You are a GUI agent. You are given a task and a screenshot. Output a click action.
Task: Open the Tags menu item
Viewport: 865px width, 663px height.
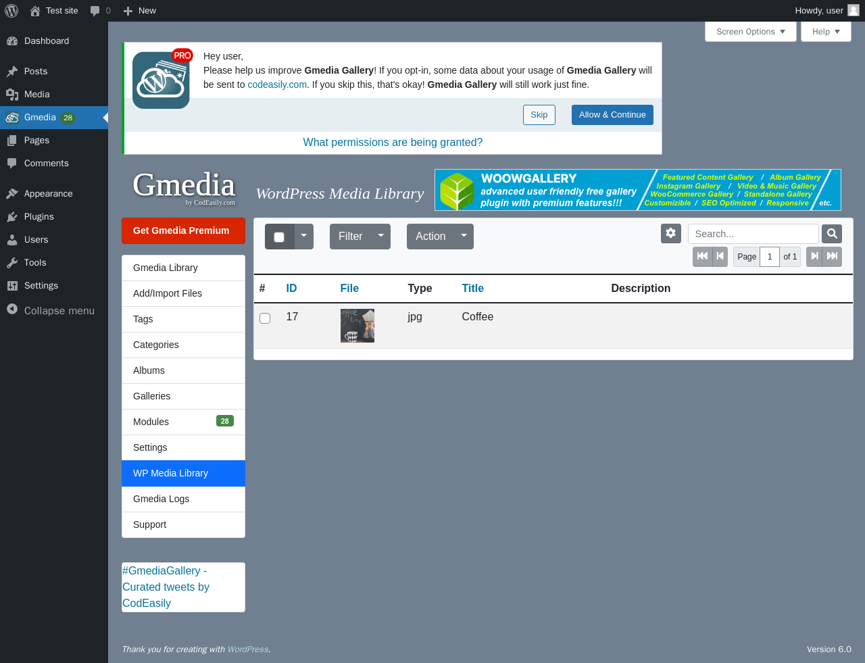(183, 320)
